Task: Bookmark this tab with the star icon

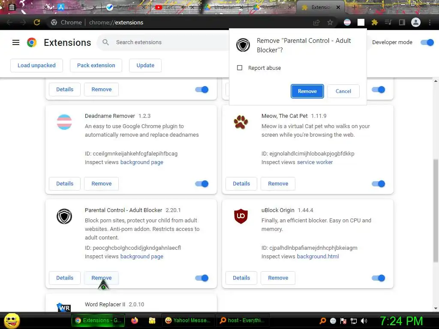Action: point(330,22)
